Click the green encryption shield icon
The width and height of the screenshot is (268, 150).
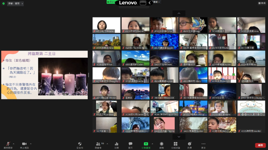click(4, 4)
